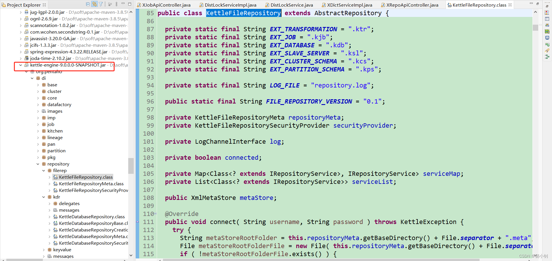This screenshot has height=261, width=552.
Task: Open the run/progress view icon in right trim
Action: 547,44
